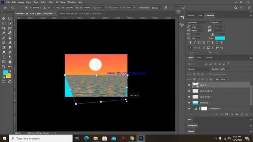The height and width of the screenshot is (142, 253).
Task: Click the Home icon in options bar
Action: point(5,8)
